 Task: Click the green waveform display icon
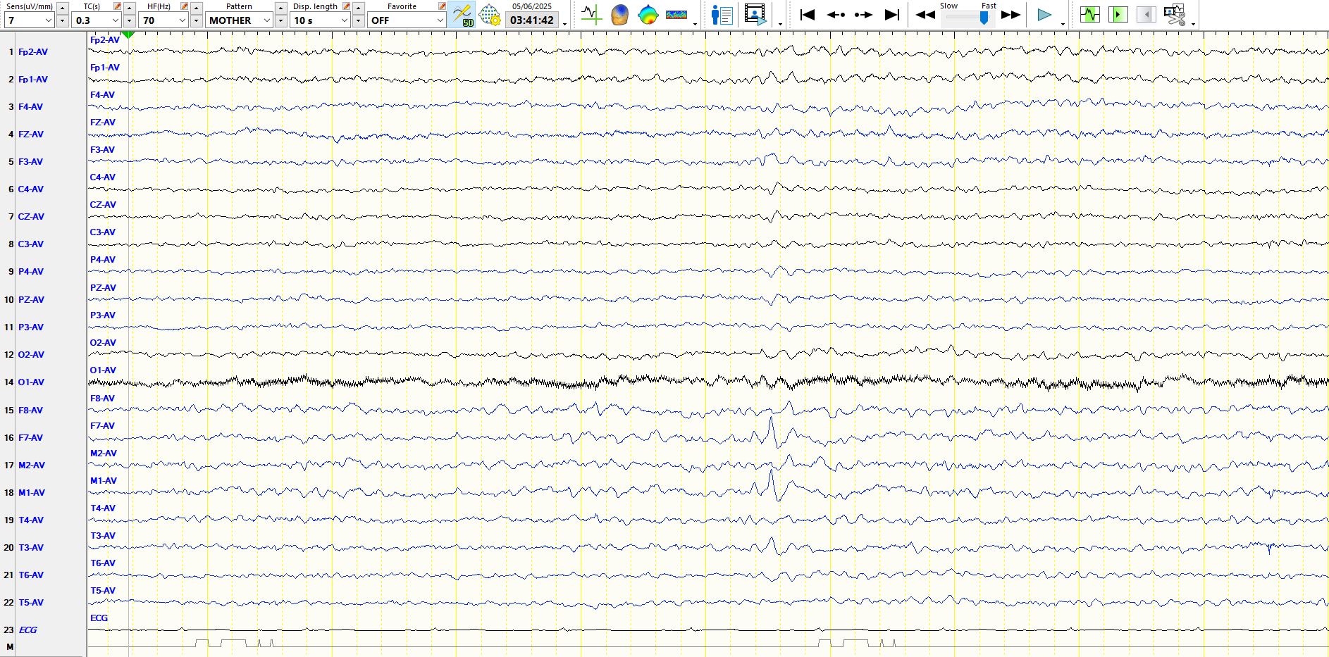tap(1090, 14)
